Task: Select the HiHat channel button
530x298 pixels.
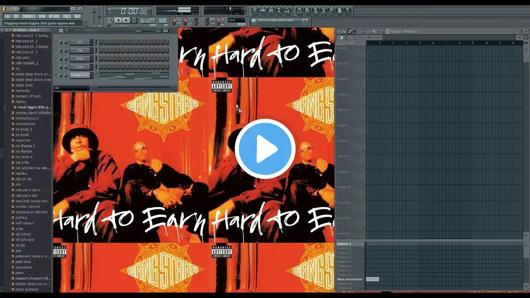Action: 80,59
